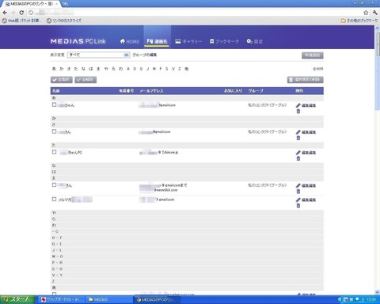Open the 設定 settings tab
Image resolution: width=380 pixels, height=304 pixels.
coord(255,41)
